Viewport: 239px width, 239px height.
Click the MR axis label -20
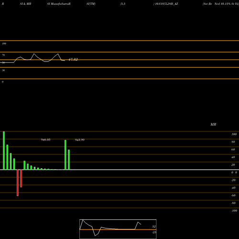[x=233, y=180]
